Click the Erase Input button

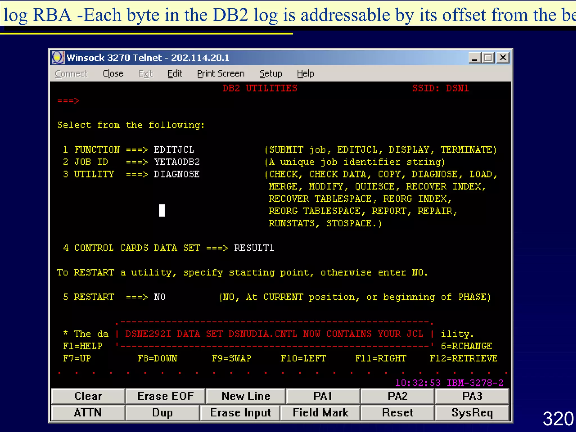pyautogui.click(x=240, y=413)
